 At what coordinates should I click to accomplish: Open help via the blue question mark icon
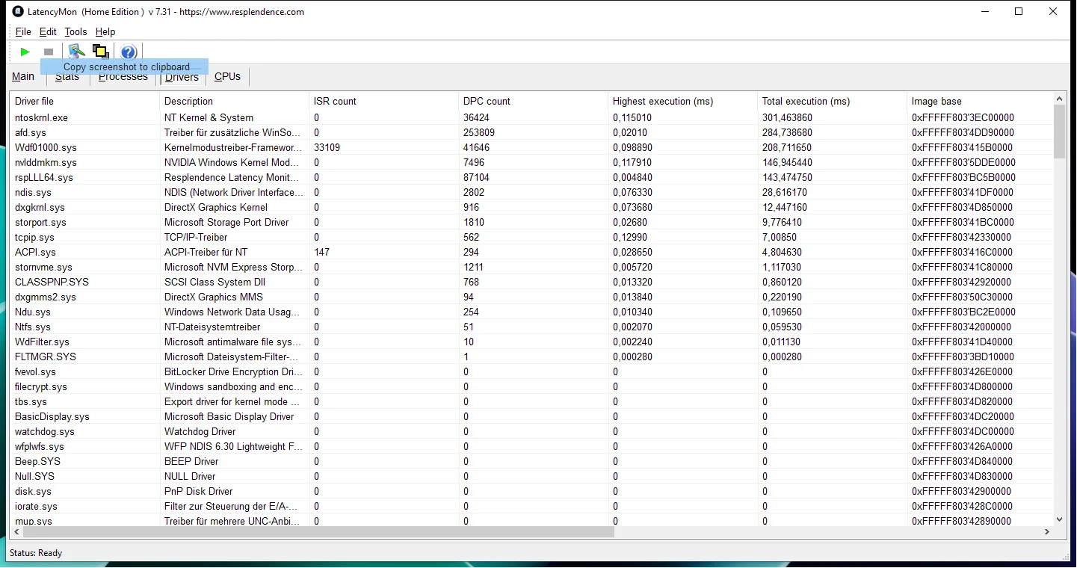[x=129, y=52]
